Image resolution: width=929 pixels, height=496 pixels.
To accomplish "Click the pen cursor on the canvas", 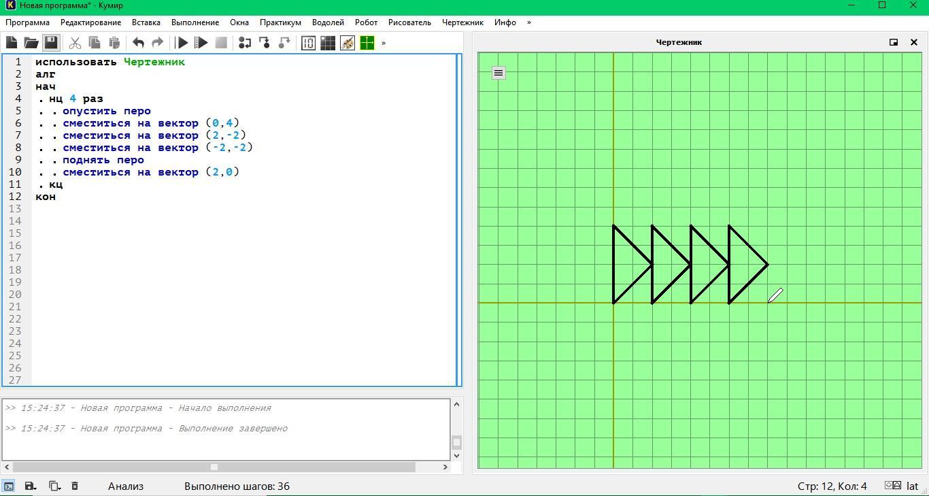I will 775,295.
